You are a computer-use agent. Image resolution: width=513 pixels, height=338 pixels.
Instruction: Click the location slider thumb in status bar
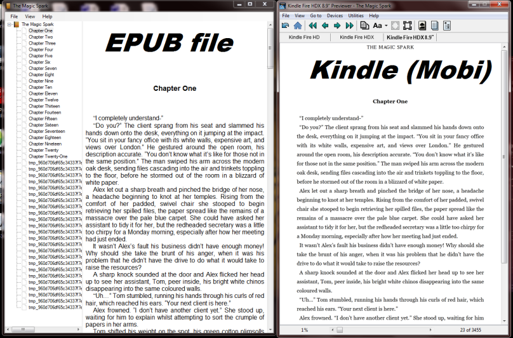pos(339,330)
